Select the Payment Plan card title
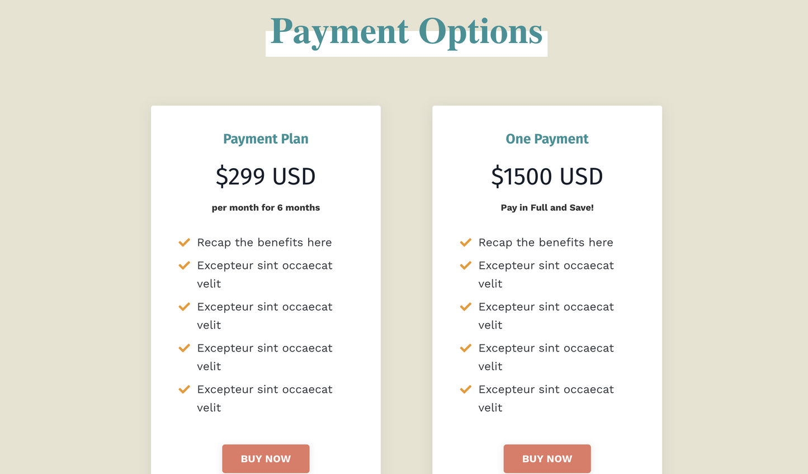The image size is (808, 474). (266, 139)
